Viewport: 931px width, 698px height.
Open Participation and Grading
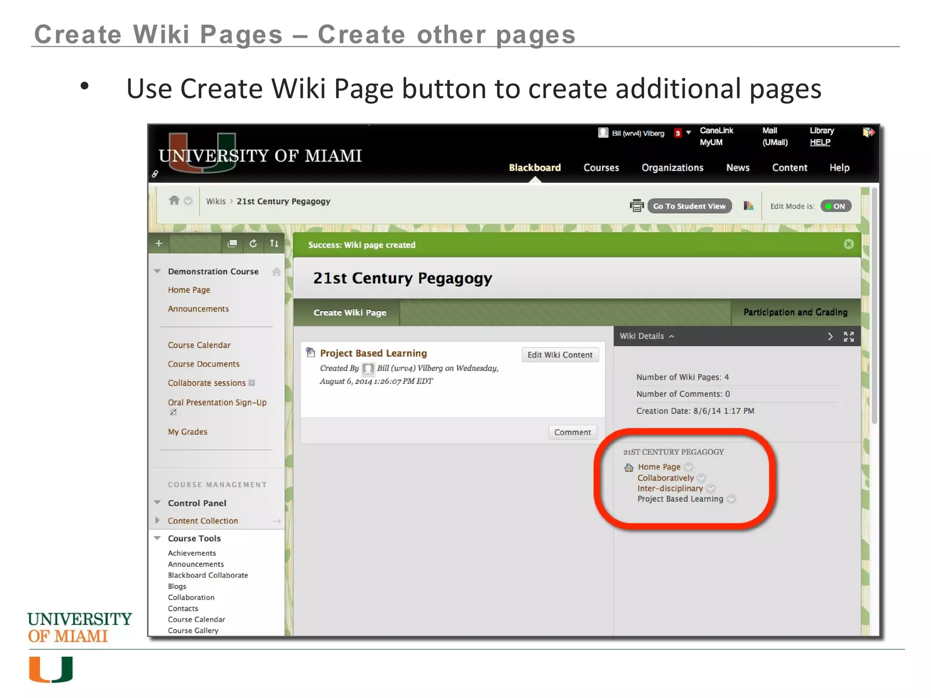click(795, 312)
